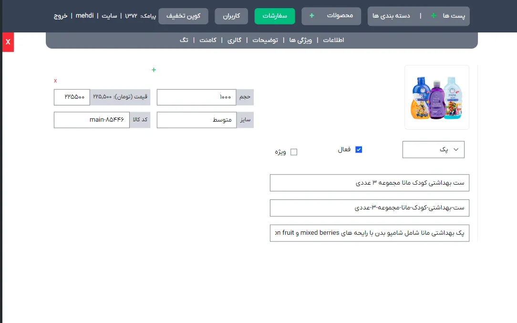Select the کامنت tab
Screen dimensions: 517x323
pyautogui.click(x=208, y=40)
